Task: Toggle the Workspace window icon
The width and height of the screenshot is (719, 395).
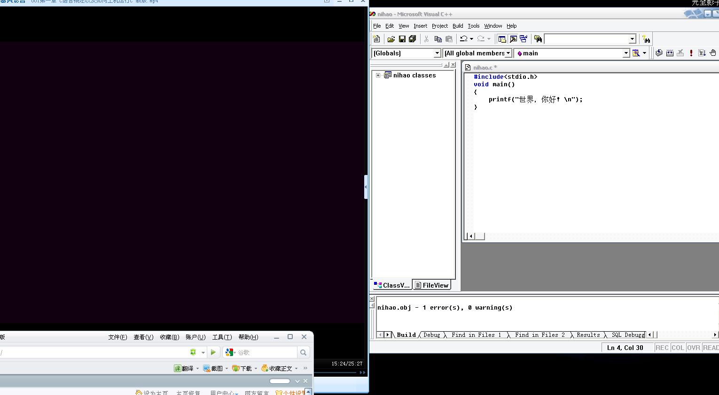Action: coord(502,39)
